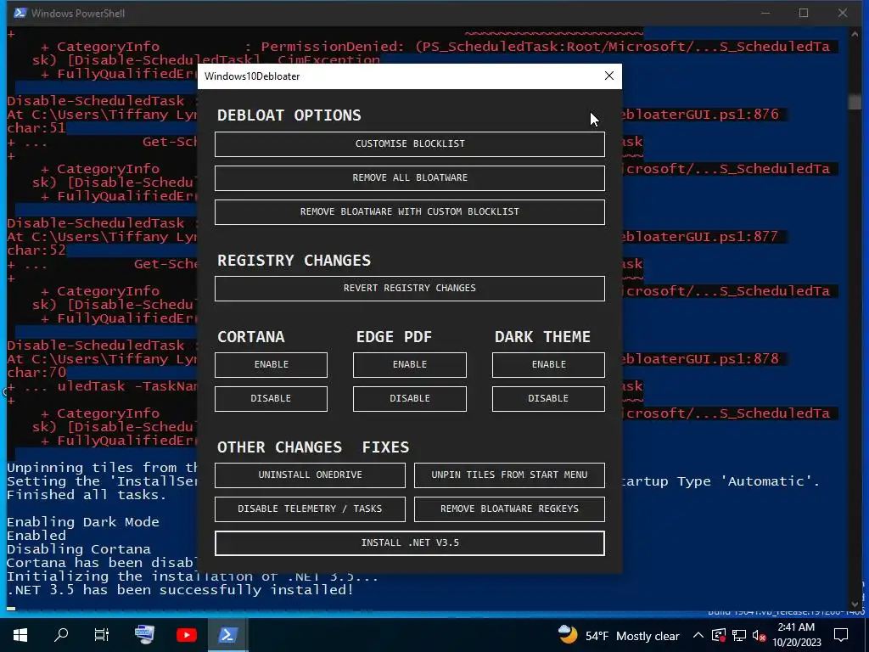Click the 'Windows10Debloater' dialog title text
The height and width of the screenshot is (652, 869).
[x=252, y=76]
